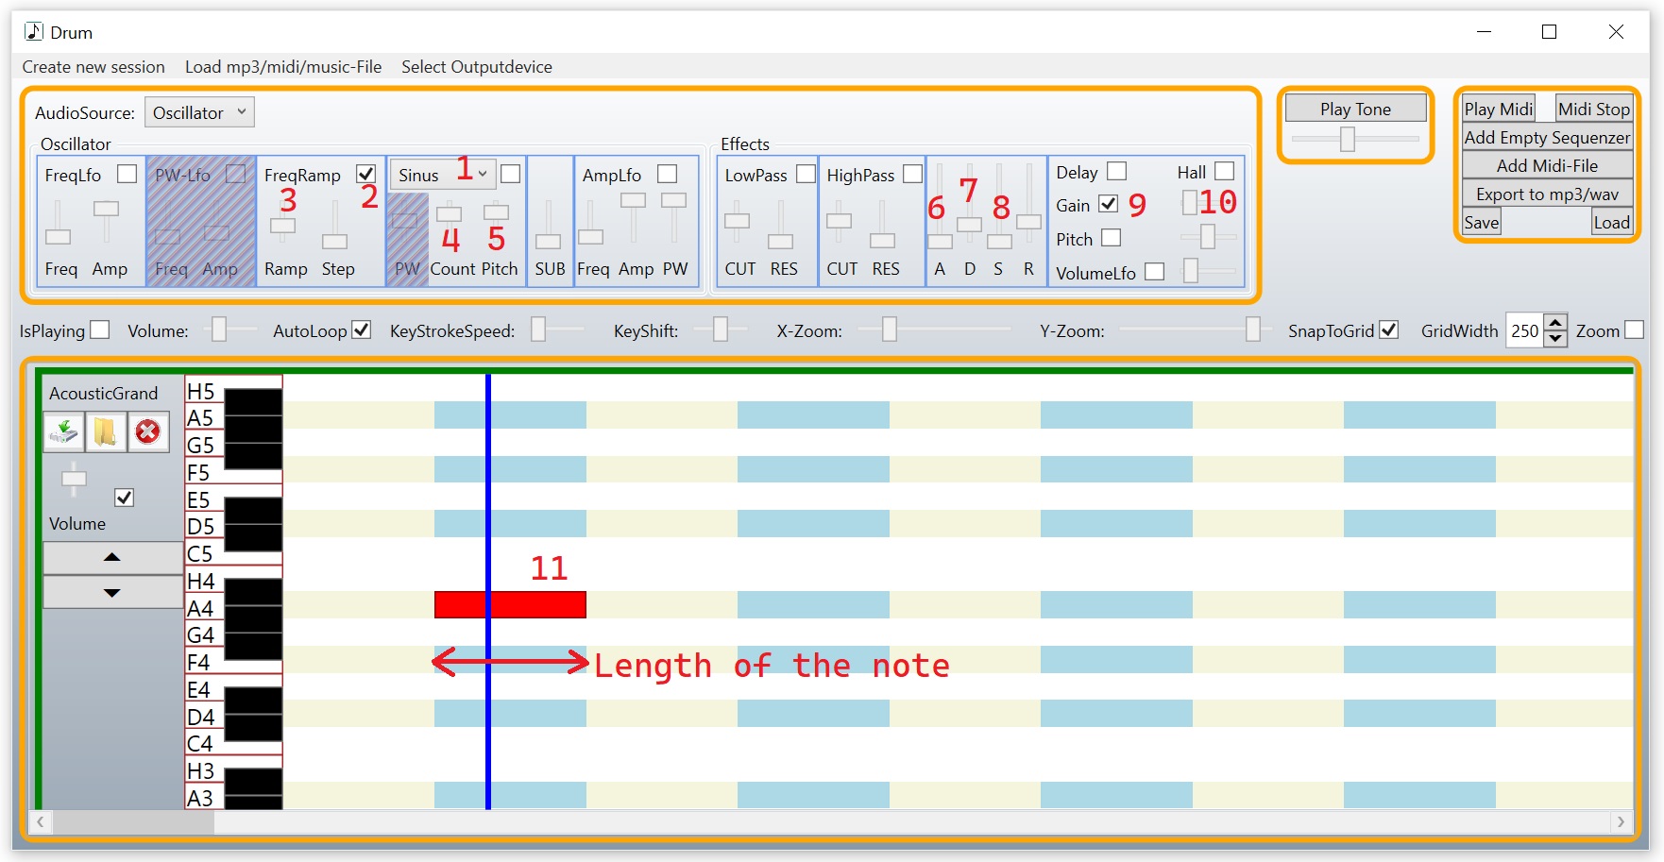1664x862 pixels.
Task: Delete sequencer with the red X icon
Action: [147, 432]
